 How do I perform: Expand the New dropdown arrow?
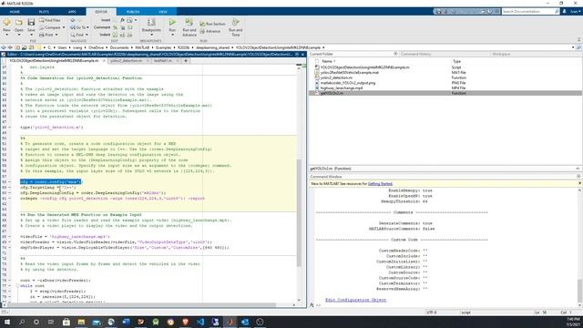[6, 35]
